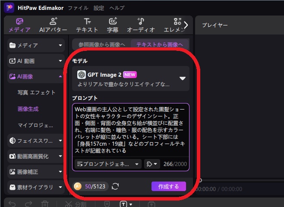Open dropdown arrow beside T text icon
The height and width of the screenshot is (207, 284).
pyautogui.click(x=131, y=204)
